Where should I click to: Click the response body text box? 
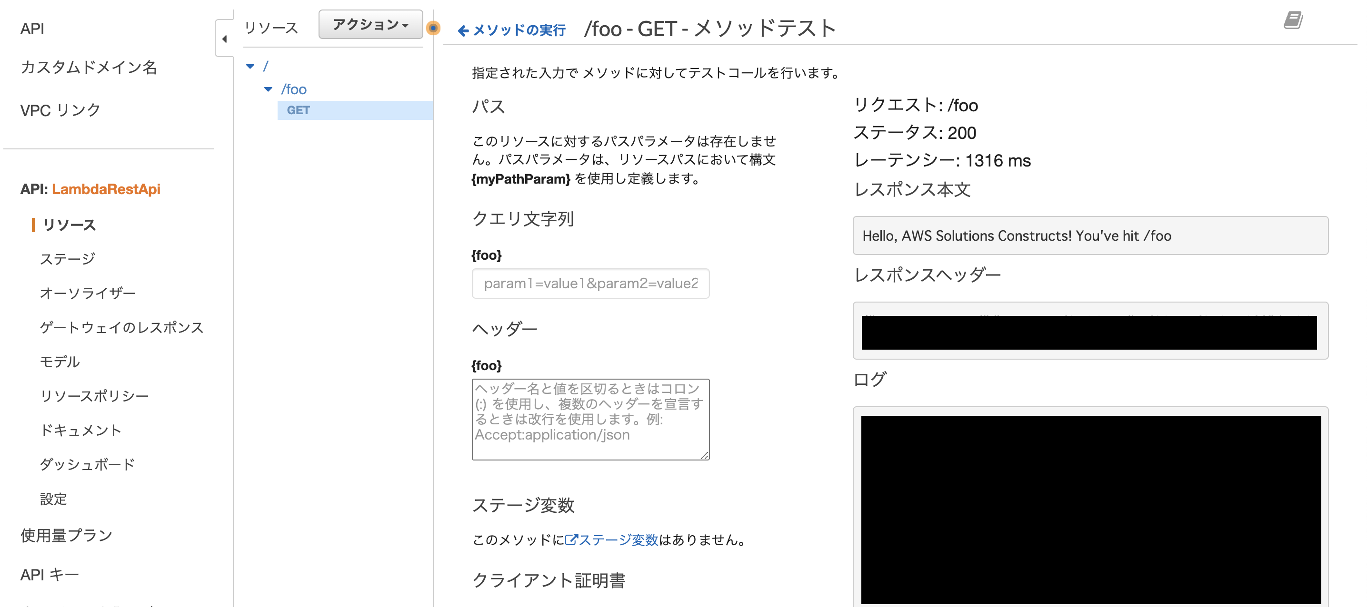pyautogui.click(x=1090, y=235)
